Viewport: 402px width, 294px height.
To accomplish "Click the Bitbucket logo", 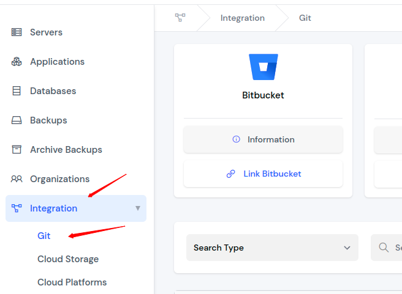I will (264, 67).
